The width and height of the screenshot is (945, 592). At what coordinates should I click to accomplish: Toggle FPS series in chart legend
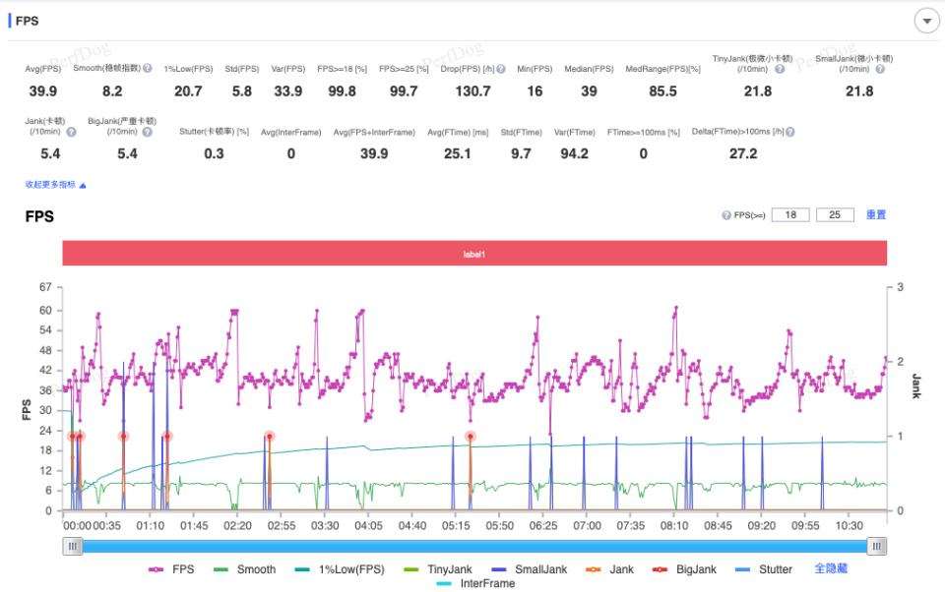pos(171,569)
